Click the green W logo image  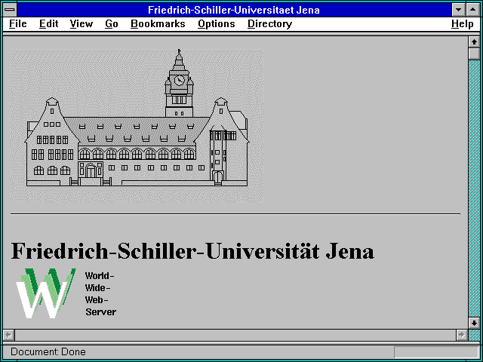pos(45,293)
